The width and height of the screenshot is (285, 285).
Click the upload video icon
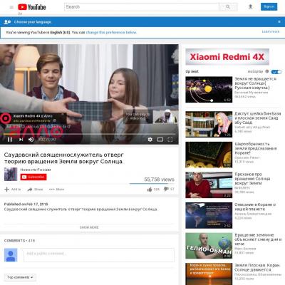[250, 7]
